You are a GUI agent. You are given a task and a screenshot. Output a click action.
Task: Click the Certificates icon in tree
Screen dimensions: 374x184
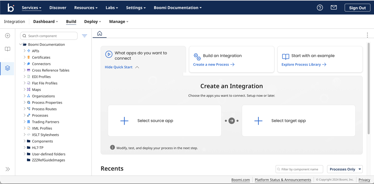click(x=29, y=57)
